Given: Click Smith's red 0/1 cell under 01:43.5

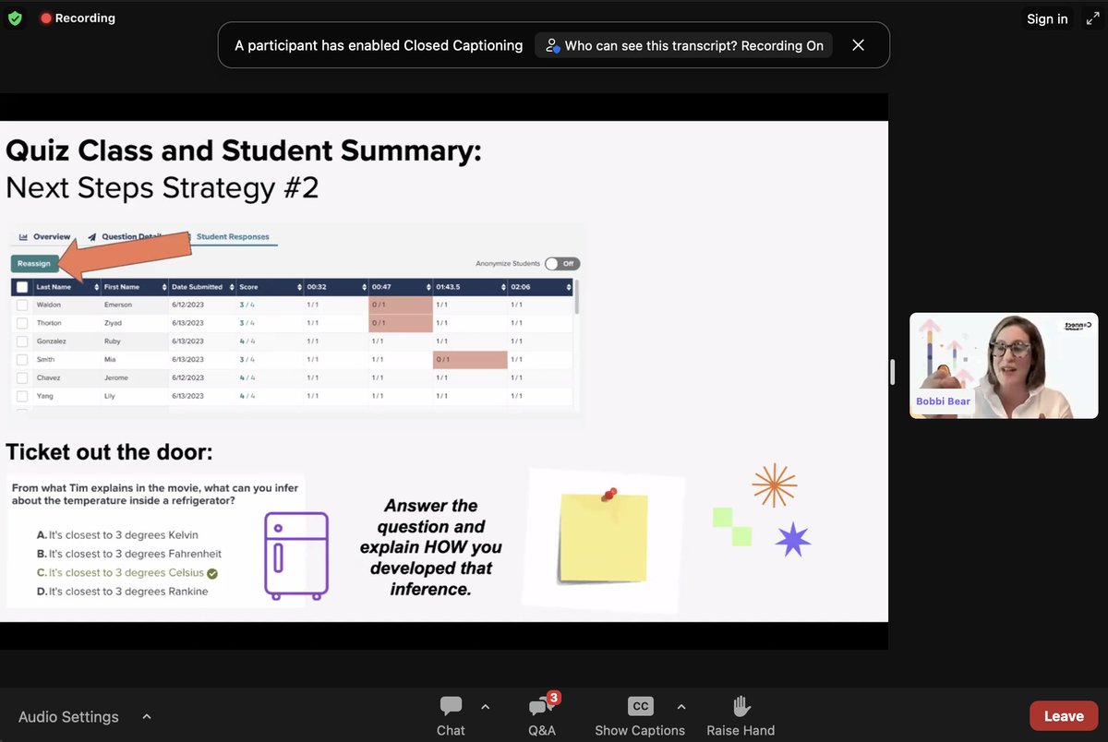Looking at the screenshot, I should (x=470, y=359).
